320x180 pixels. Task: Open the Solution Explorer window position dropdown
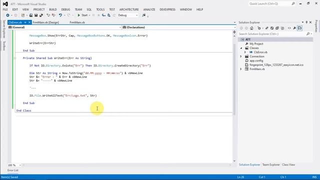pos(302,22)
